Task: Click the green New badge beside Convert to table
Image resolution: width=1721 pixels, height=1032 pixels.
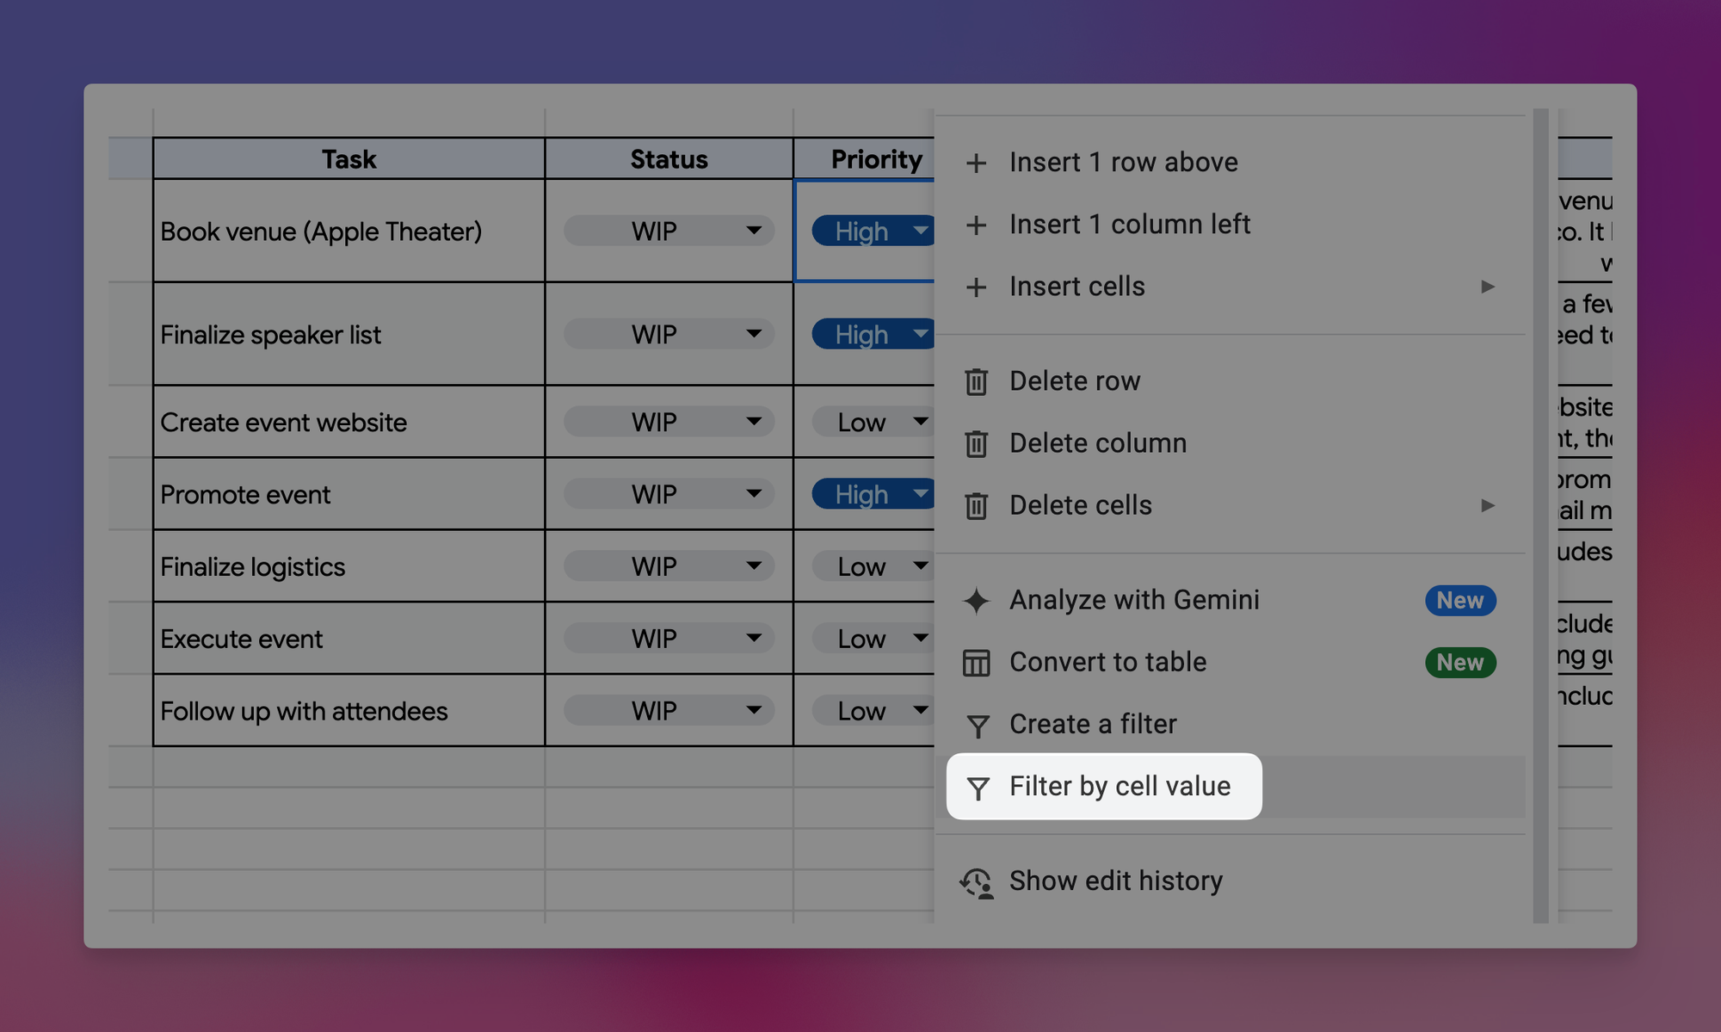Action: [x=1459, y=663]
